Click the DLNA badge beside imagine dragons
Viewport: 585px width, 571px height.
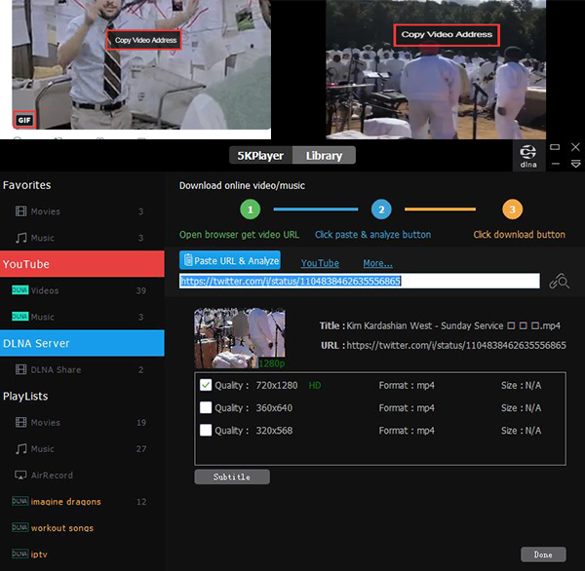click(x=20, y=501)
